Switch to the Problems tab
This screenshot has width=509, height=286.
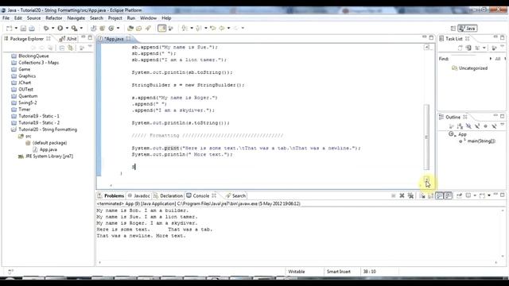(111, 196)
